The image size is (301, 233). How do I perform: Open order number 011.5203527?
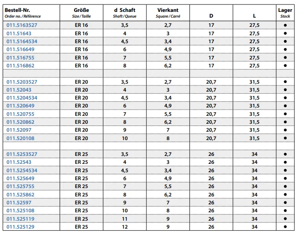click(x=22, y=82)
